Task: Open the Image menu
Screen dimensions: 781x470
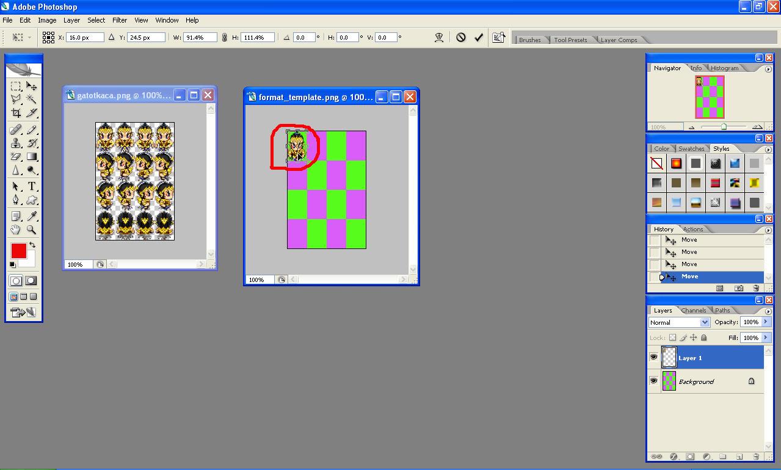Action: tap(47, 20)
